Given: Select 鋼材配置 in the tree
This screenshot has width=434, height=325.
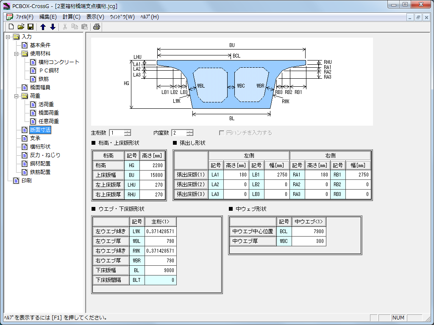Looking at the screenshot, I should [x=40, y=164].
